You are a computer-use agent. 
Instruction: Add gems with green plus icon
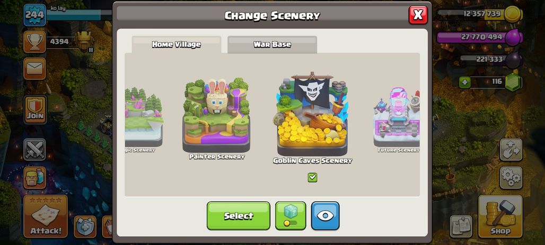pyautogui.click(x=465, y=83)
